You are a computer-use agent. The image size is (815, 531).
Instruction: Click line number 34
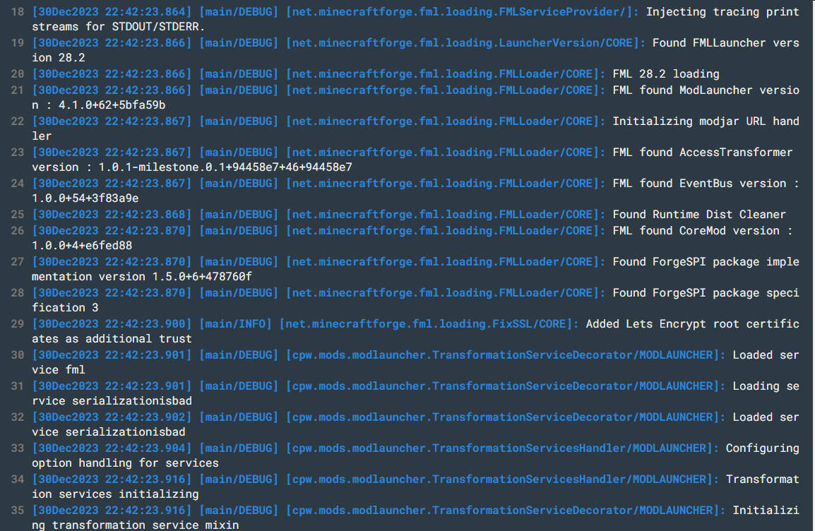18,479
